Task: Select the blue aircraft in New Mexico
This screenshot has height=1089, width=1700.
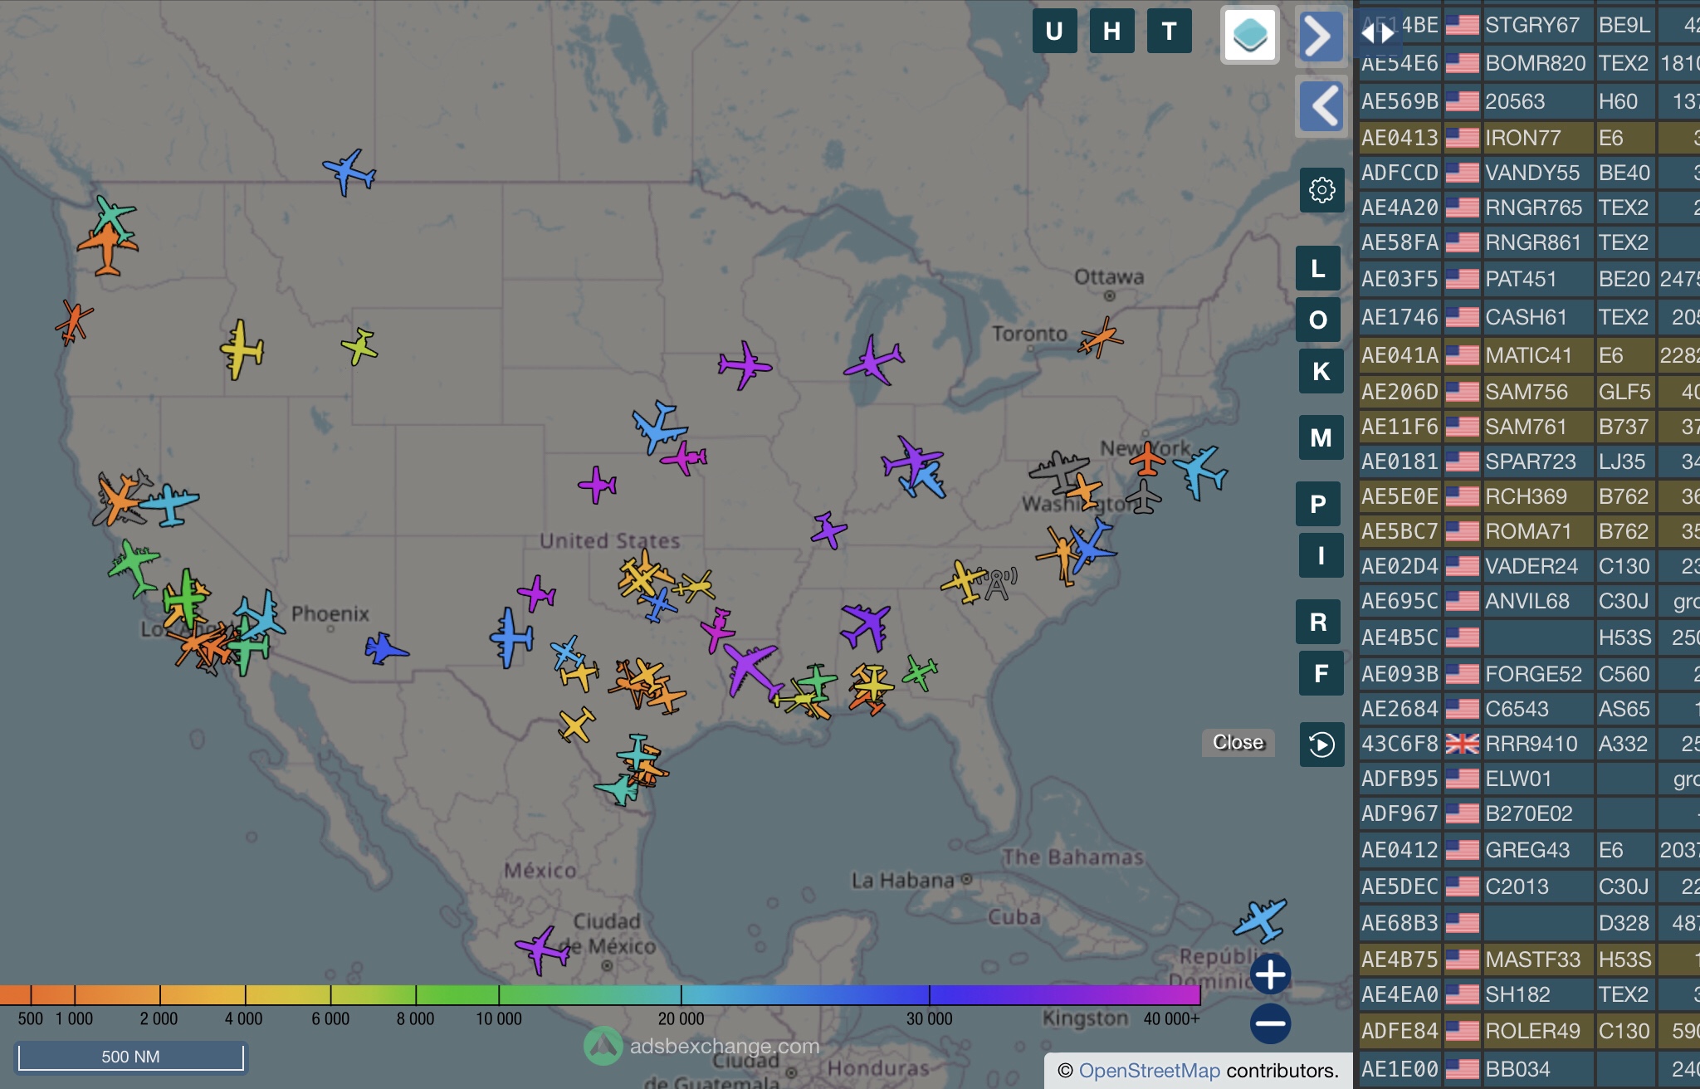Action: coord(511,638)
